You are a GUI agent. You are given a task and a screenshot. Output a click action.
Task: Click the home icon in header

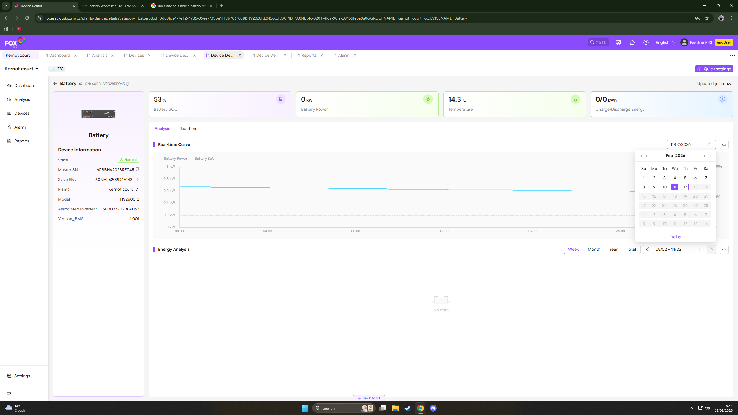point(632,42)
